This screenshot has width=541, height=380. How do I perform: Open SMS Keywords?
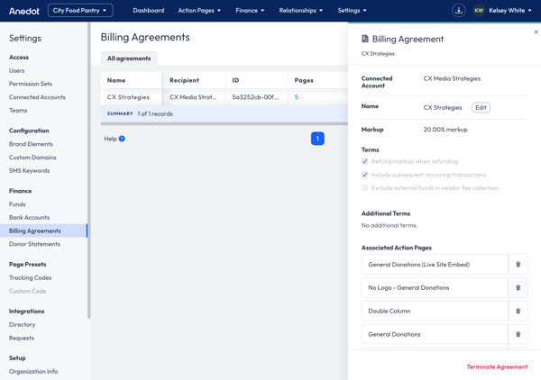pos(30,170)
